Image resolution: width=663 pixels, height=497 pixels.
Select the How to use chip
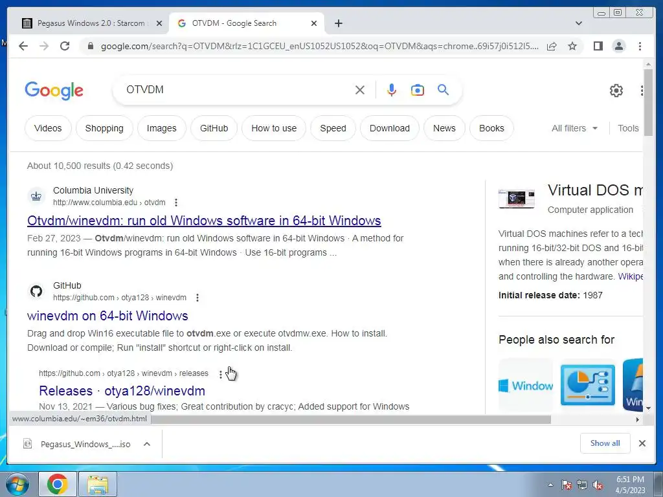point(274,128)
